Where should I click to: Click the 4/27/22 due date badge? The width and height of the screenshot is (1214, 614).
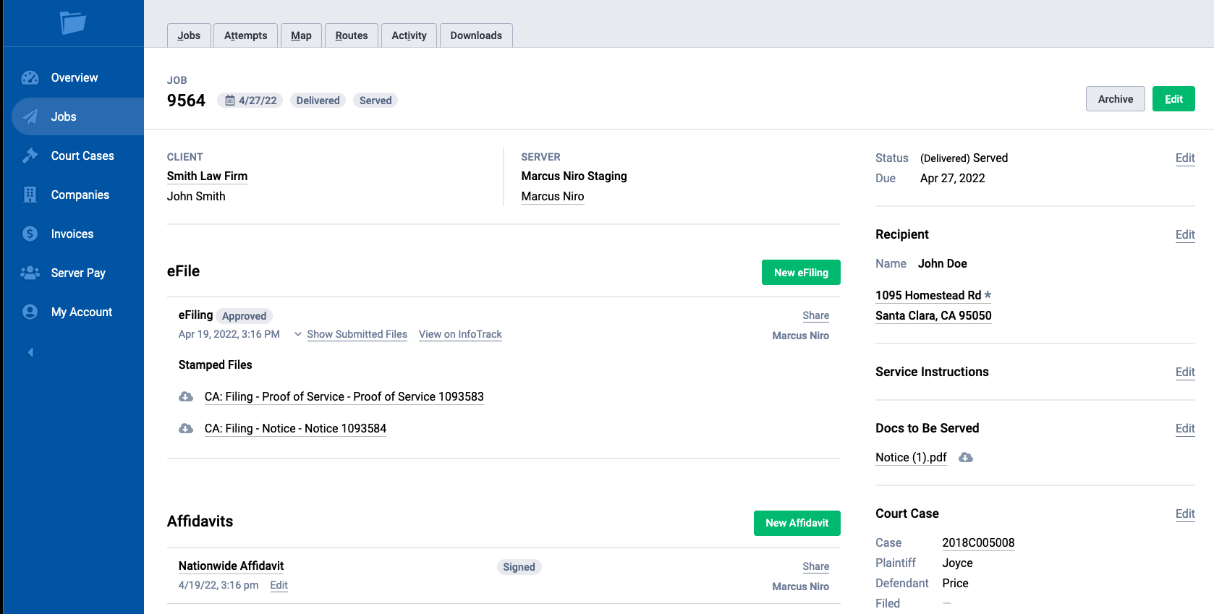tap(250, 101)
